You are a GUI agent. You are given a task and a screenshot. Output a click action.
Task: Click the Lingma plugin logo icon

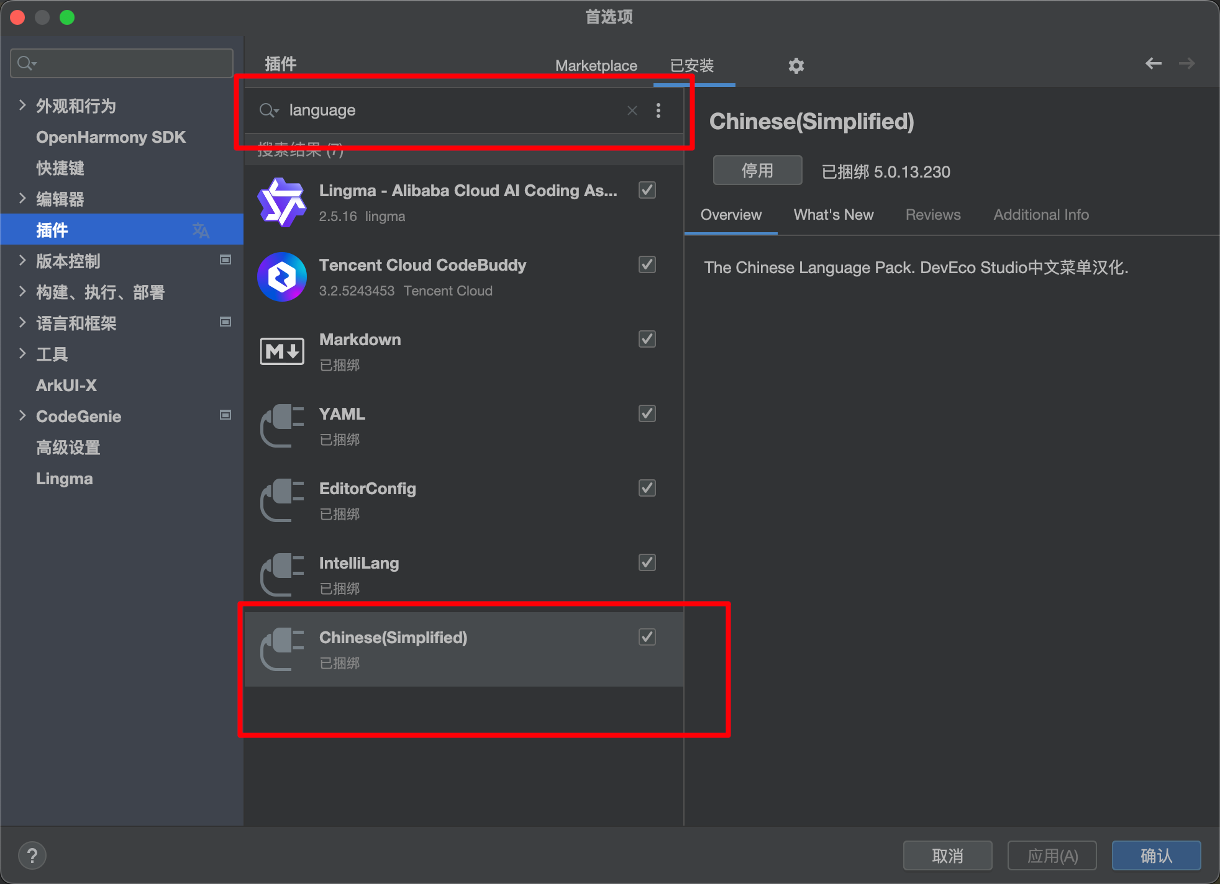[x=282, y=202]
